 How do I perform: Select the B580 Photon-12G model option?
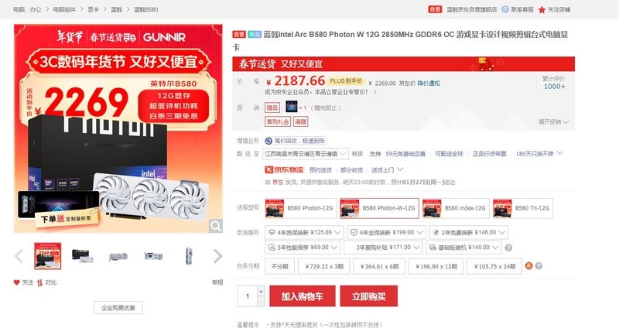pos(300,208)
